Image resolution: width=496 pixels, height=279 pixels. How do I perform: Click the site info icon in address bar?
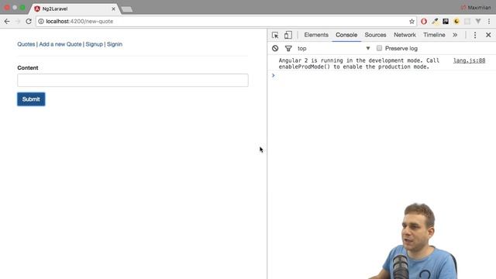[x=41, y=21]
